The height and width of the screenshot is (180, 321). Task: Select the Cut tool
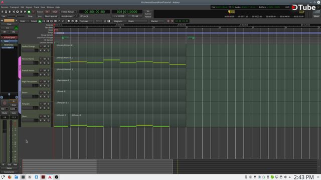pos(48,21)
